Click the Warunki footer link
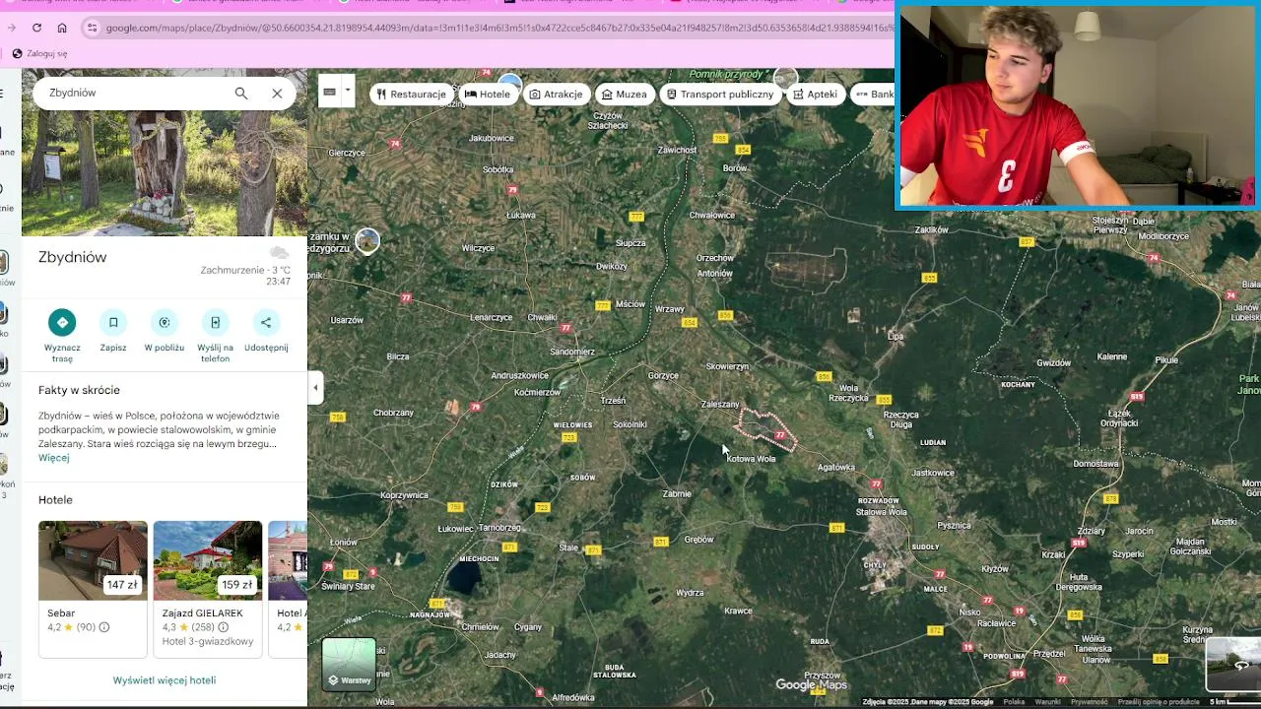 tap(1047, 702)
